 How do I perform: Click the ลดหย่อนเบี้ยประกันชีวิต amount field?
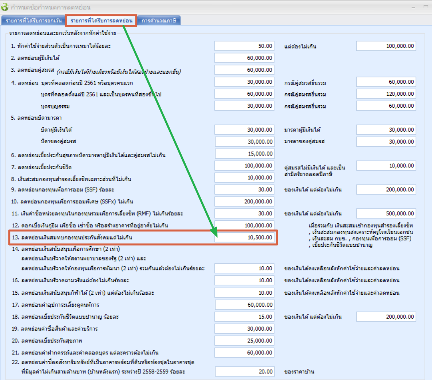(244, 165)
